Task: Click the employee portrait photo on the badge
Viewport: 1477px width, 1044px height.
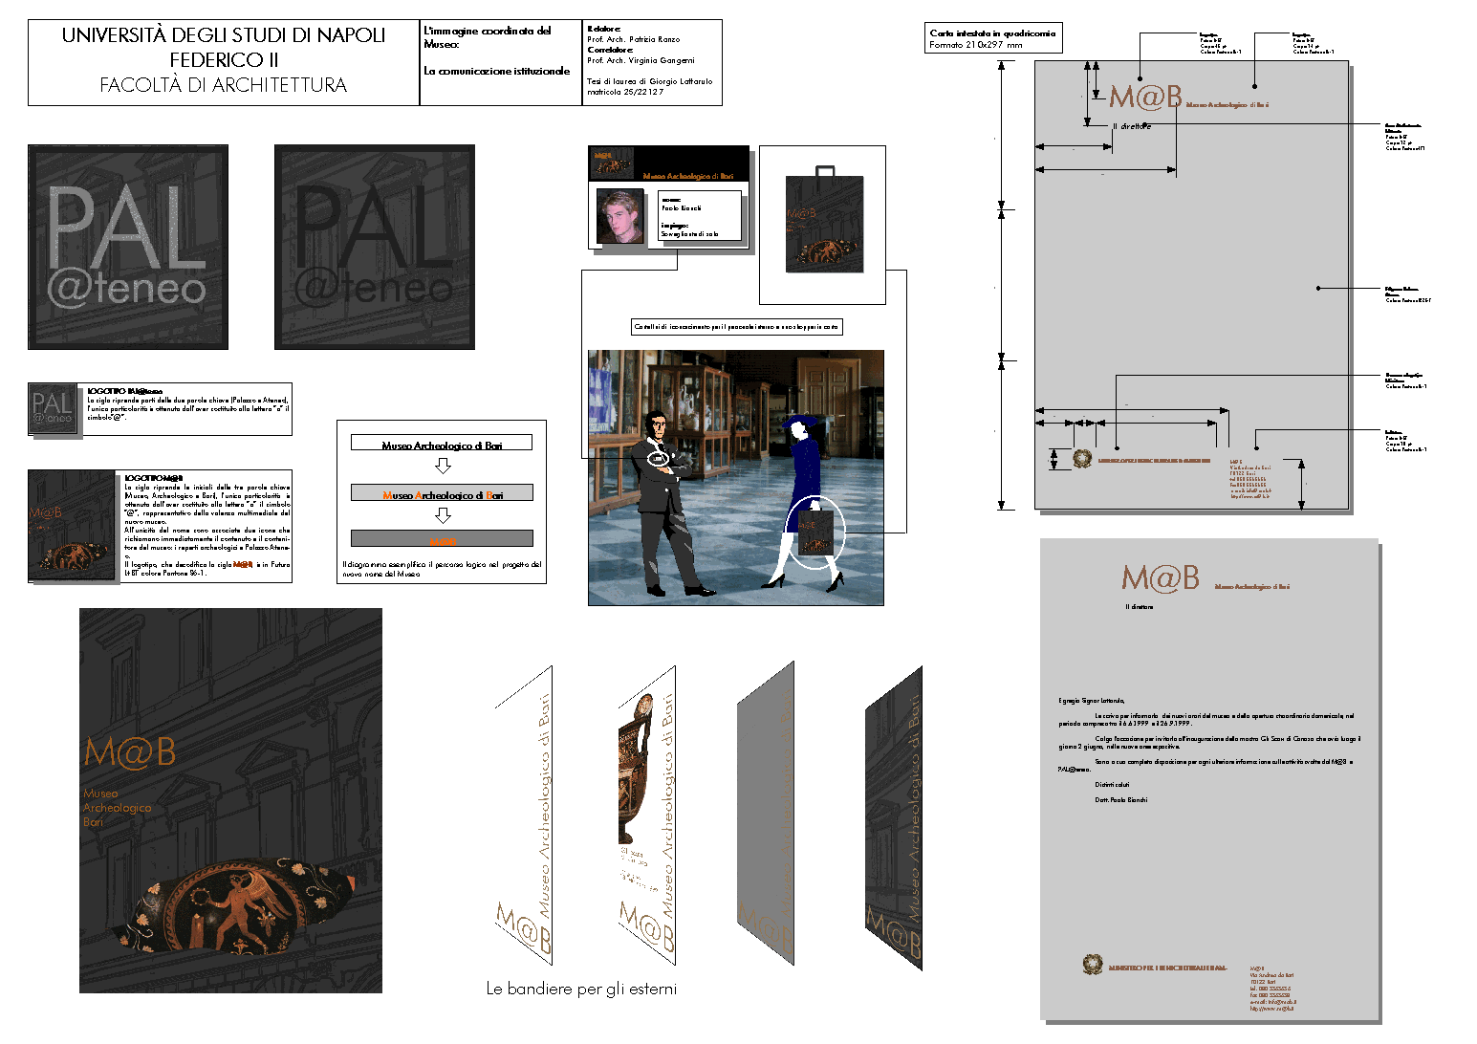Action: pos(620,215)
